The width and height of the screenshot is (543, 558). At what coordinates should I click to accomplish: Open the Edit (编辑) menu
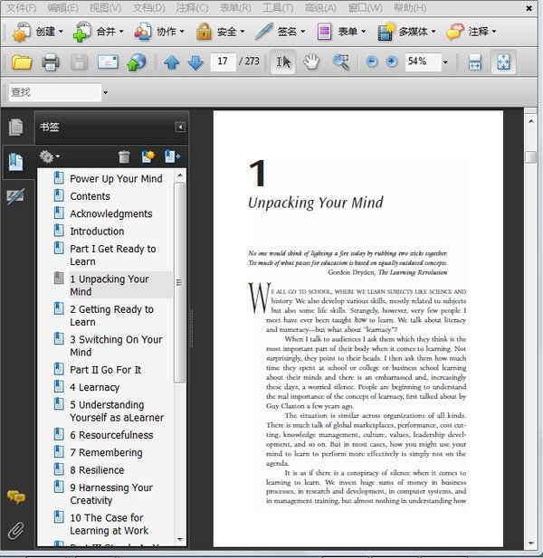point(62,8)
